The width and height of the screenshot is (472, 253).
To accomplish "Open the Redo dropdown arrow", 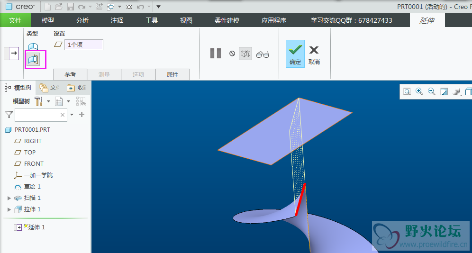I will click(90, 7).
